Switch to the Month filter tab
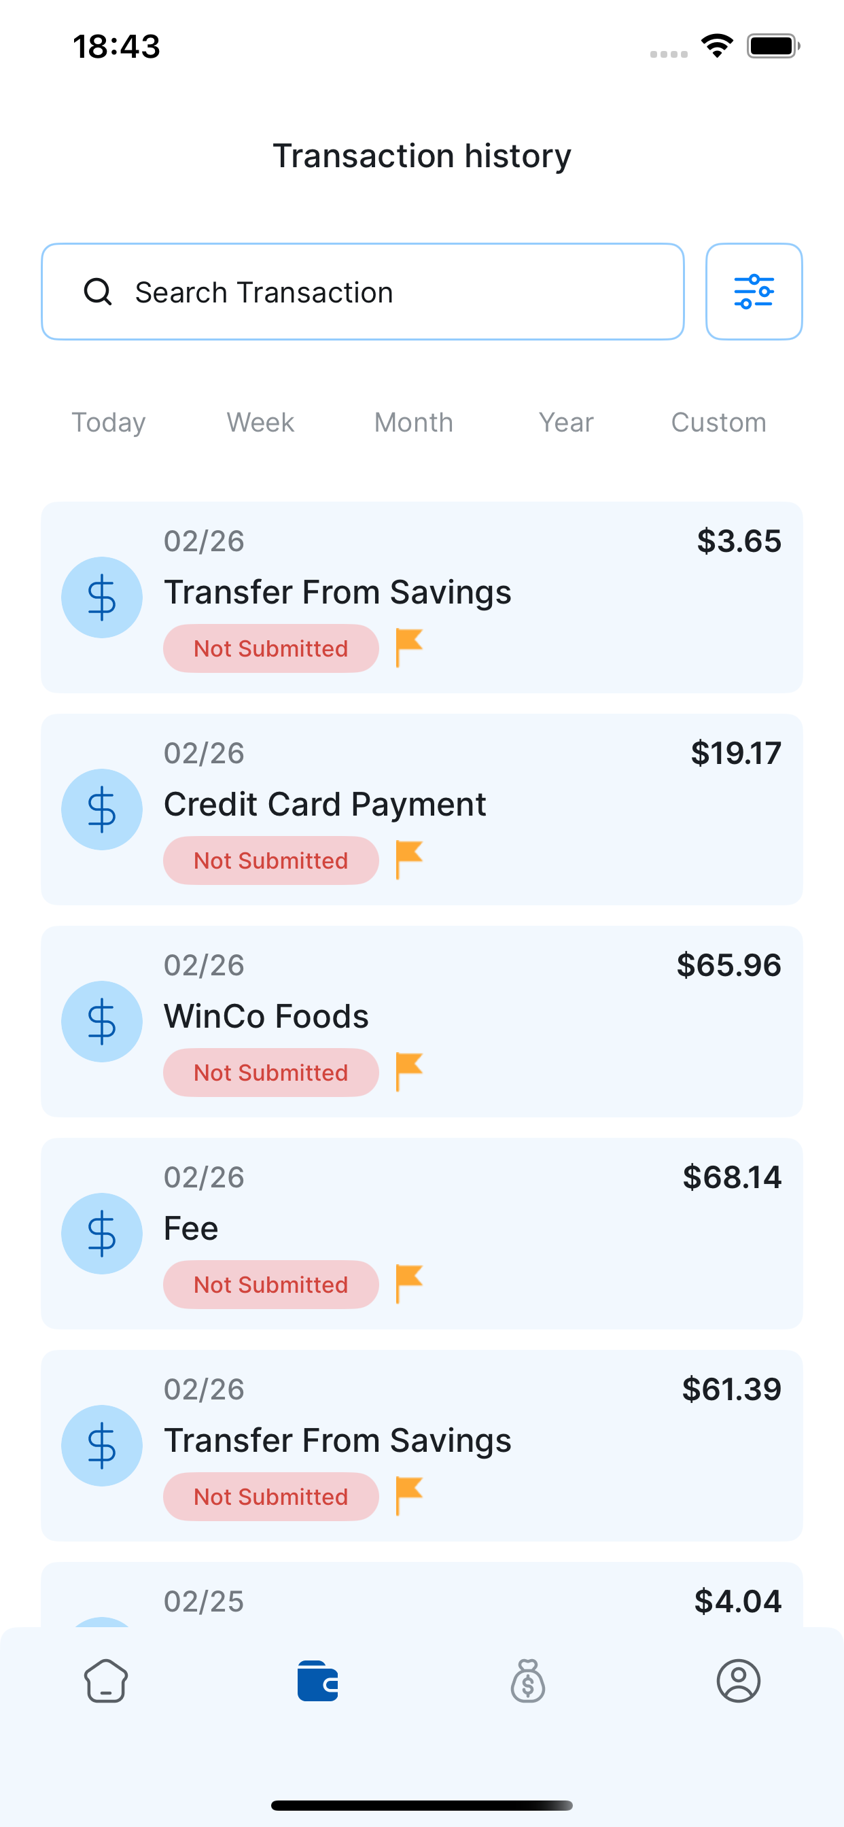The height and width of the screenshot is (1827, 844). (x=413, y=423)
